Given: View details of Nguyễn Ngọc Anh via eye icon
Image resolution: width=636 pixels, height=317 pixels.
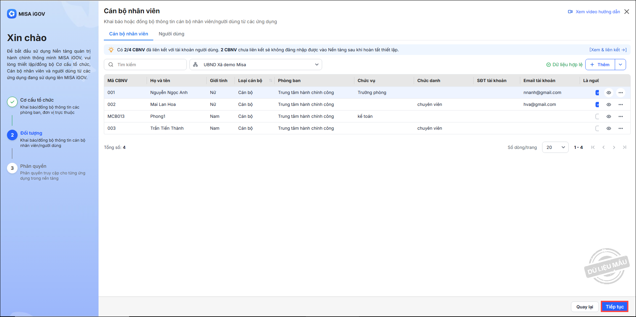Looking at the screenshot, I should tap(609, 93).
